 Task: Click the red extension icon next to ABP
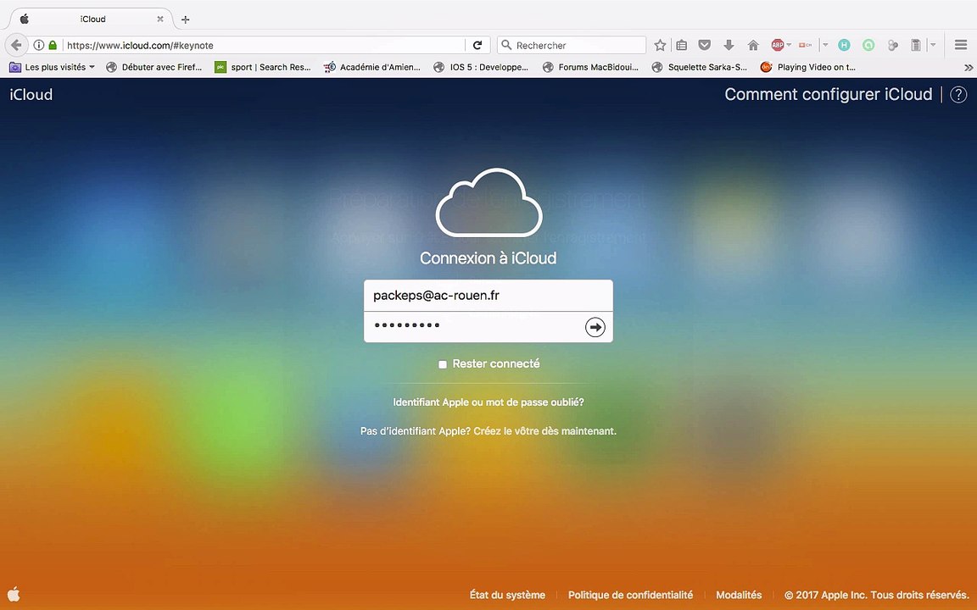[x=805, y=45]
